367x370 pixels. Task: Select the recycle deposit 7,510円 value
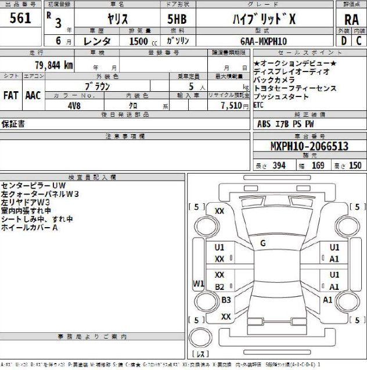click(x=235, y=106)
